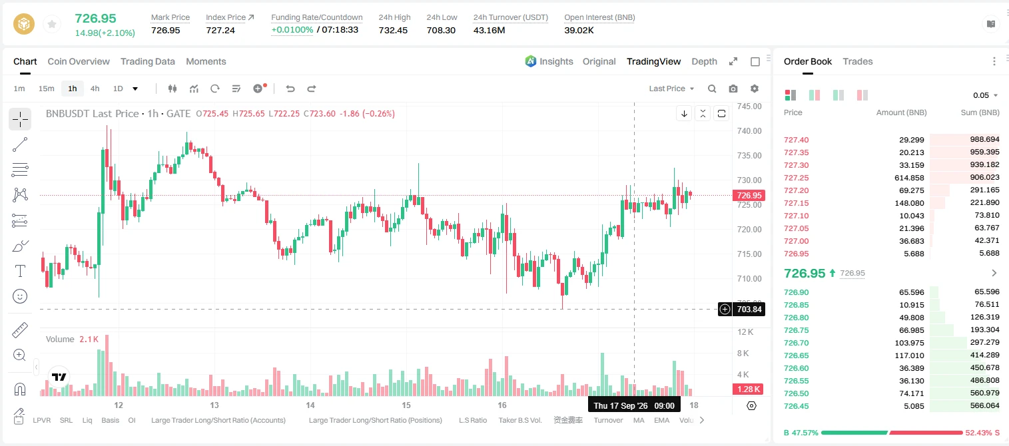Change order book 0.05 precision dropdown
Viewport: 1009px width, 446px height.
(x=986, y=95)
